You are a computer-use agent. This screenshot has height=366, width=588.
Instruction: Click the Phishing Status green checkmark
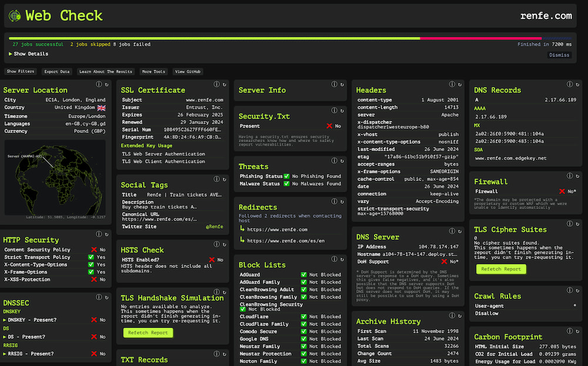[x=286, y=176]
